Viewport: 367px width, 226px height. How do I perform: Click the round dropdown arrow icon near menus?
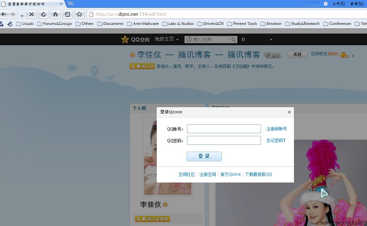pos(325,3)
